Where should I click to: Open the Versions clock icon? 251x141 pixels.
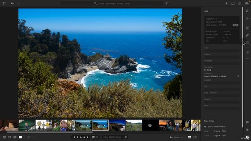point(247,52)
